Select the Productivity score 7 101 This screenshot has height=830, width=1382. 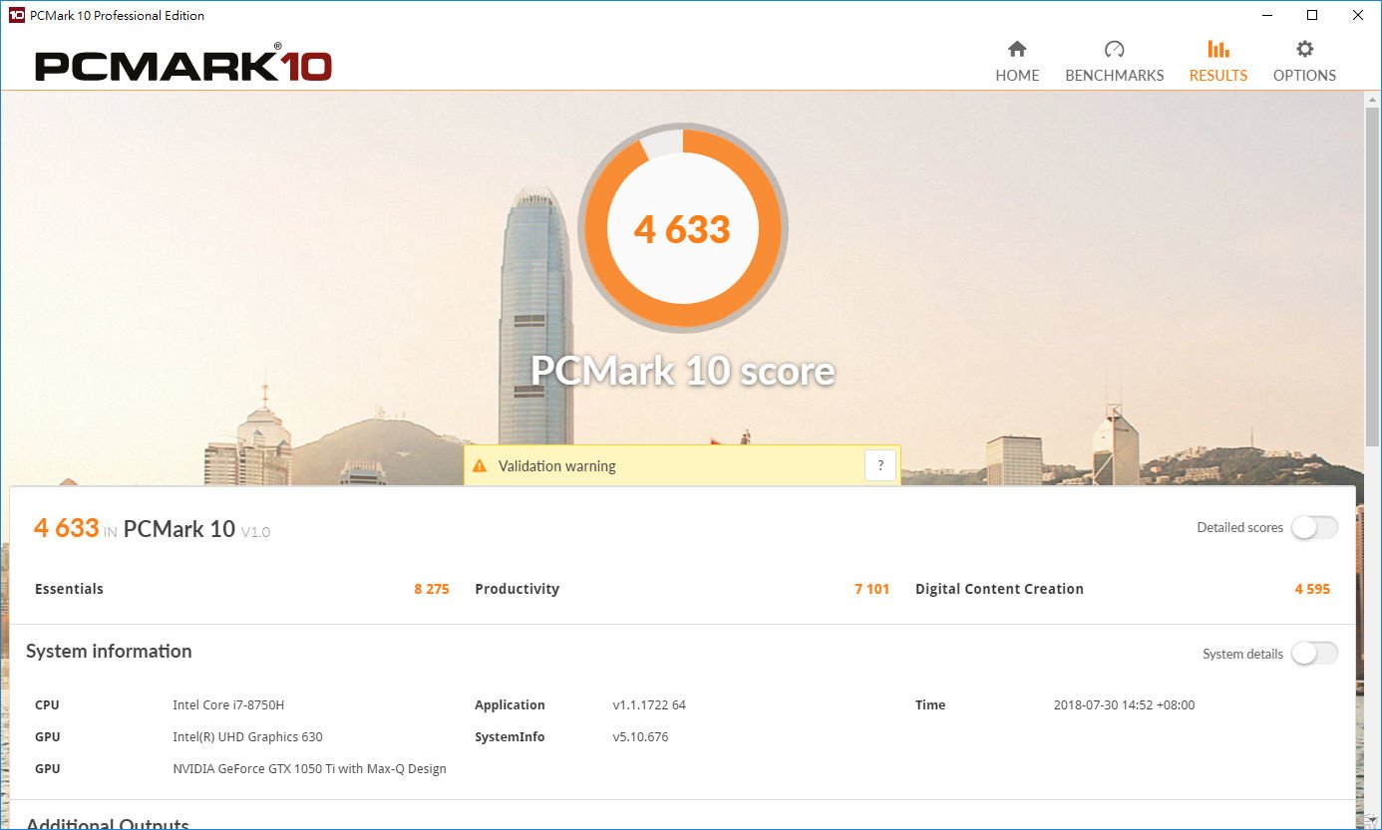click(x=871, y=589)
